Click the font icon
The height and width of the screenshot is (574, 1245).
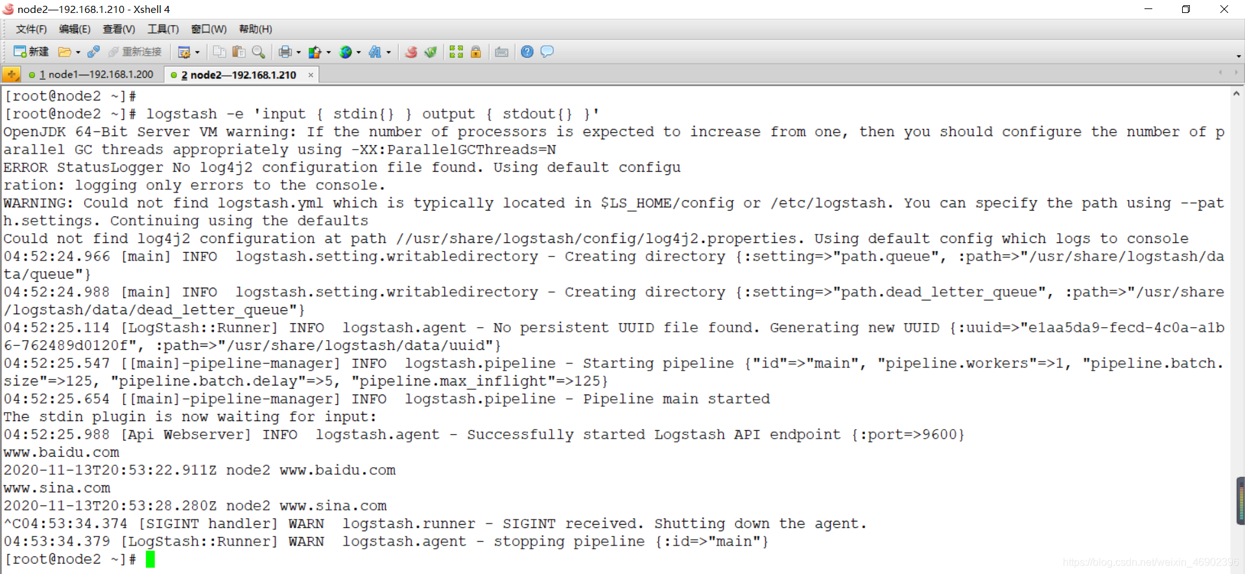[x=375, y=52]
